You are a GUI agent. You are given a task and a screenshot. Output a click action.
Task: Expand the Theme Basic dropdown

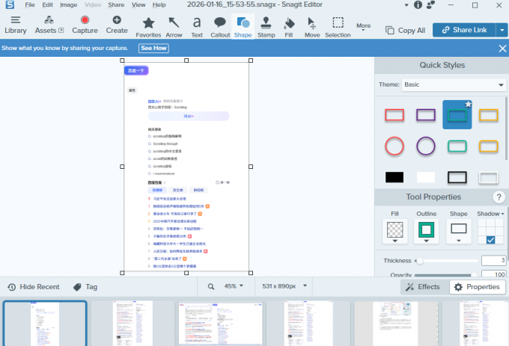[454, 85]
